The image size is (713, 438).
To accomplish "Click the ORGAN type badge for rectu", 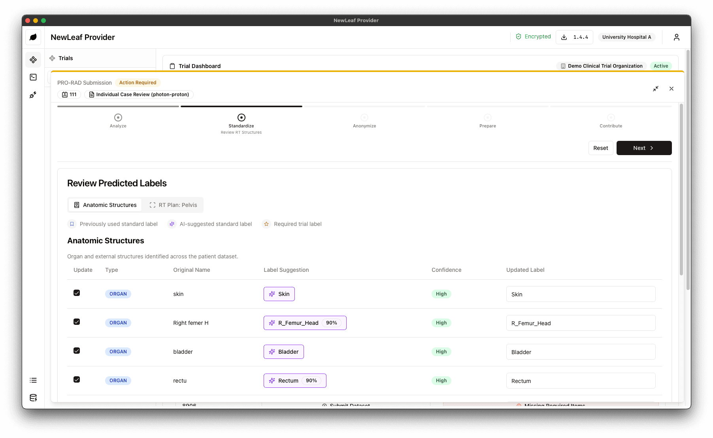I will click(x=118, y=381).
